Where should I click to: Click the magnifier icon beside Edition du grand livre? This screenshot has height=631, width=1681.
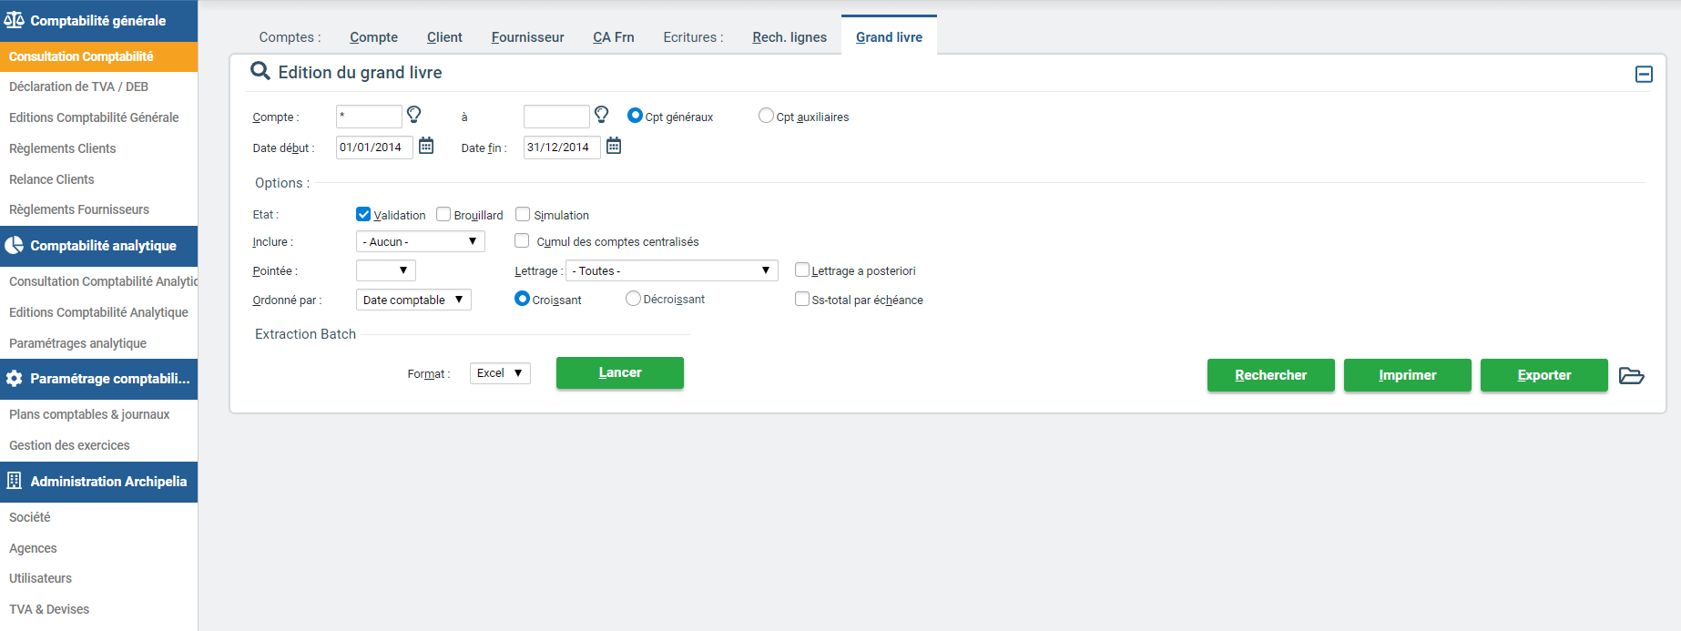(260, 71)
